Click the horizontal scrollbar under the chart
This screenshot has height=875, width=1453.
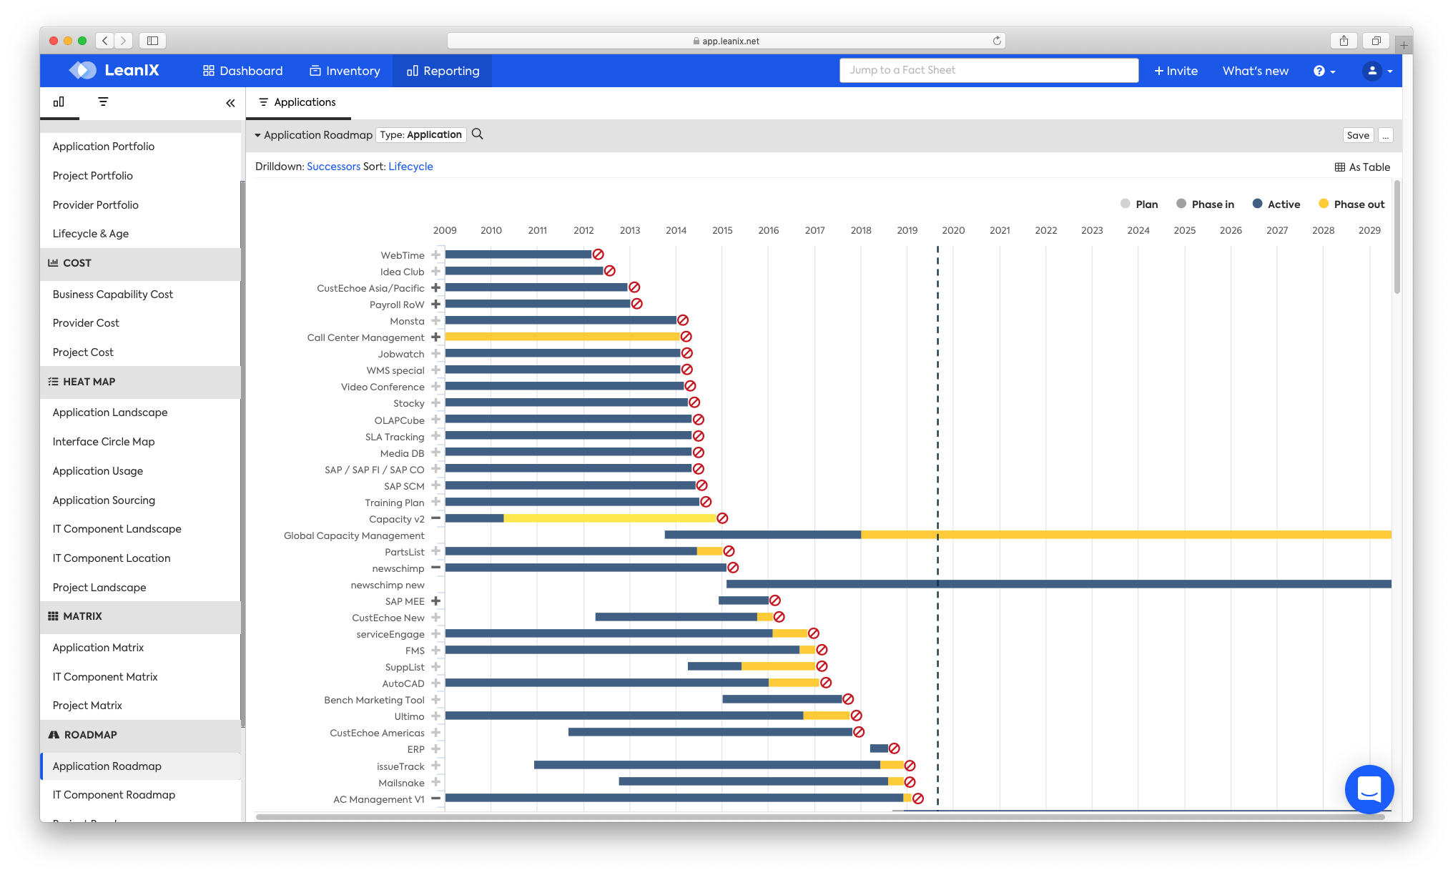(820, 816)
